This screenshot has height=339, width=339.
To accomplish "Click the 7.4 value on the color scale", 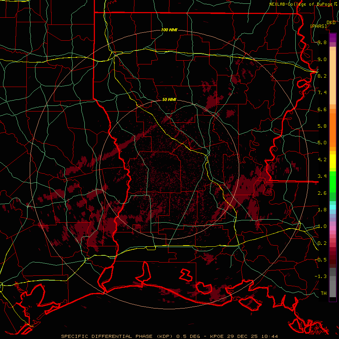I will pos(322,93).
